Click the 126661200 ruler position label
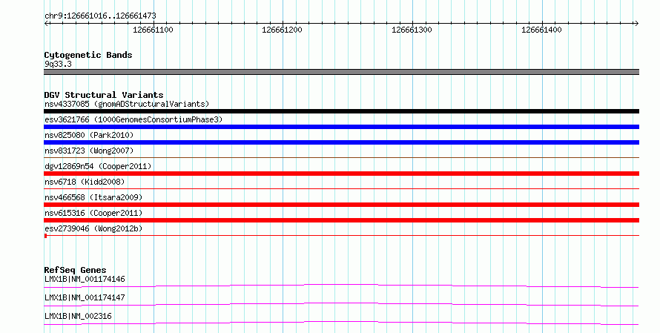 tap(282, 30)
